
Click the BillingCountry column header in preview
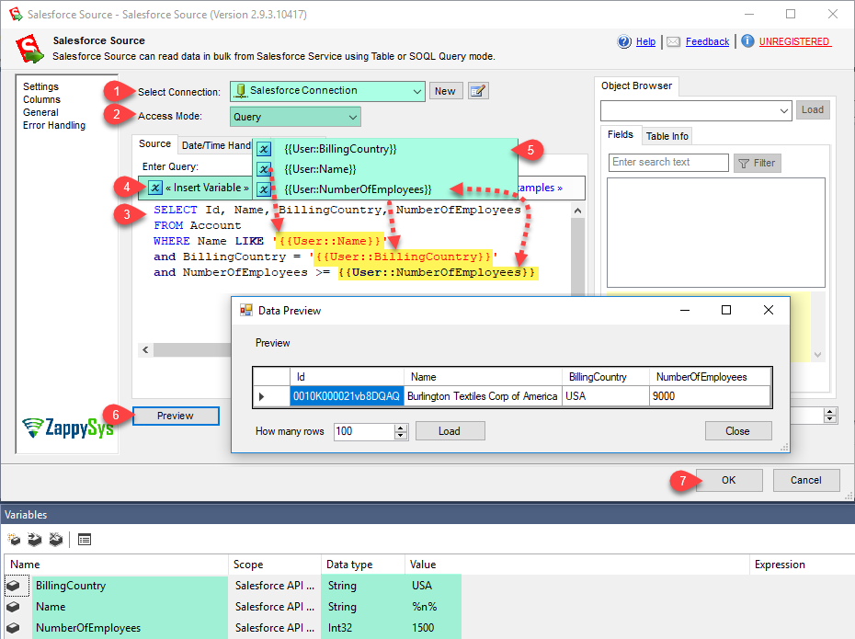click(x=606, y=377)
